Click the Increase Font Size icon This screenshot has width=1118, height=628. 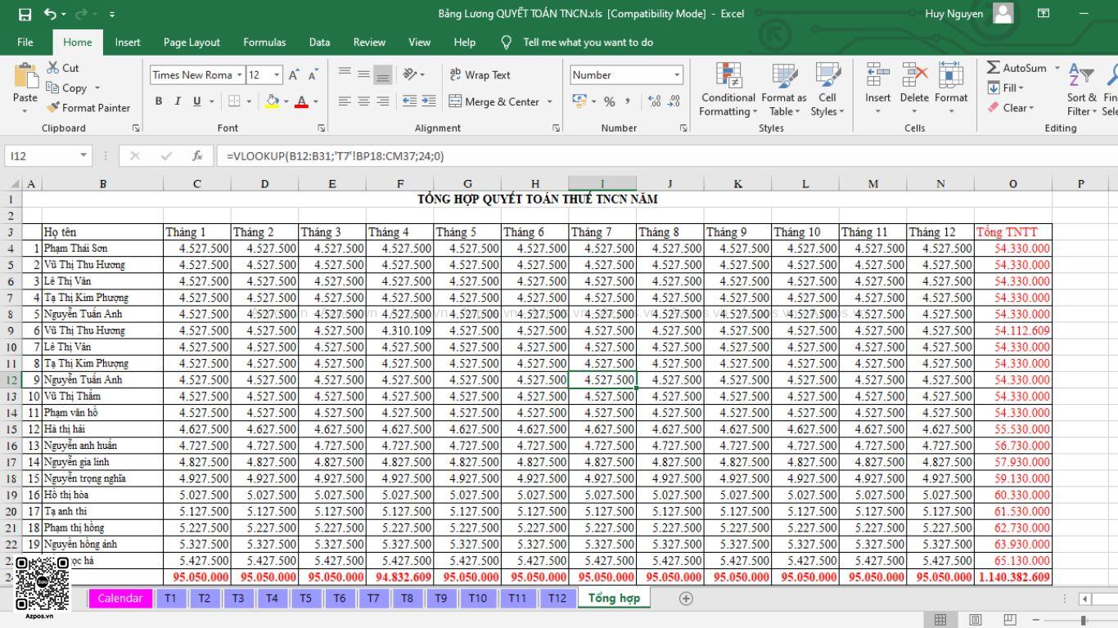click(x=294, y=75)
